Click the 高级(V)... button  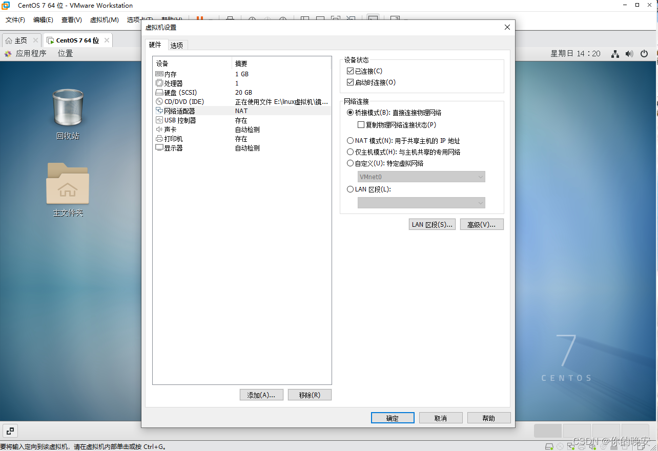click(482, 225)
